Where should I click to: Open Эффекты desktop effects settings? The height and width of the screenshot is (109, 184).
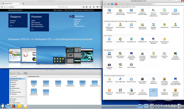tap(109, 11)
